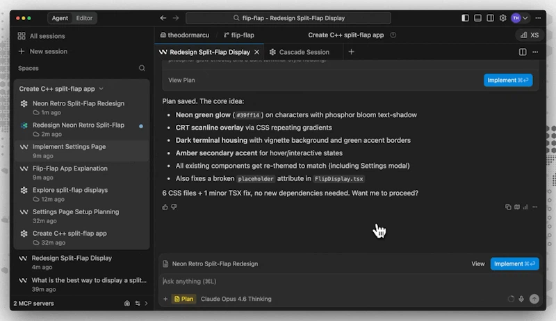
Task: View Neon Retro Split-Flap Redesign plan
Action: [477, 264]
